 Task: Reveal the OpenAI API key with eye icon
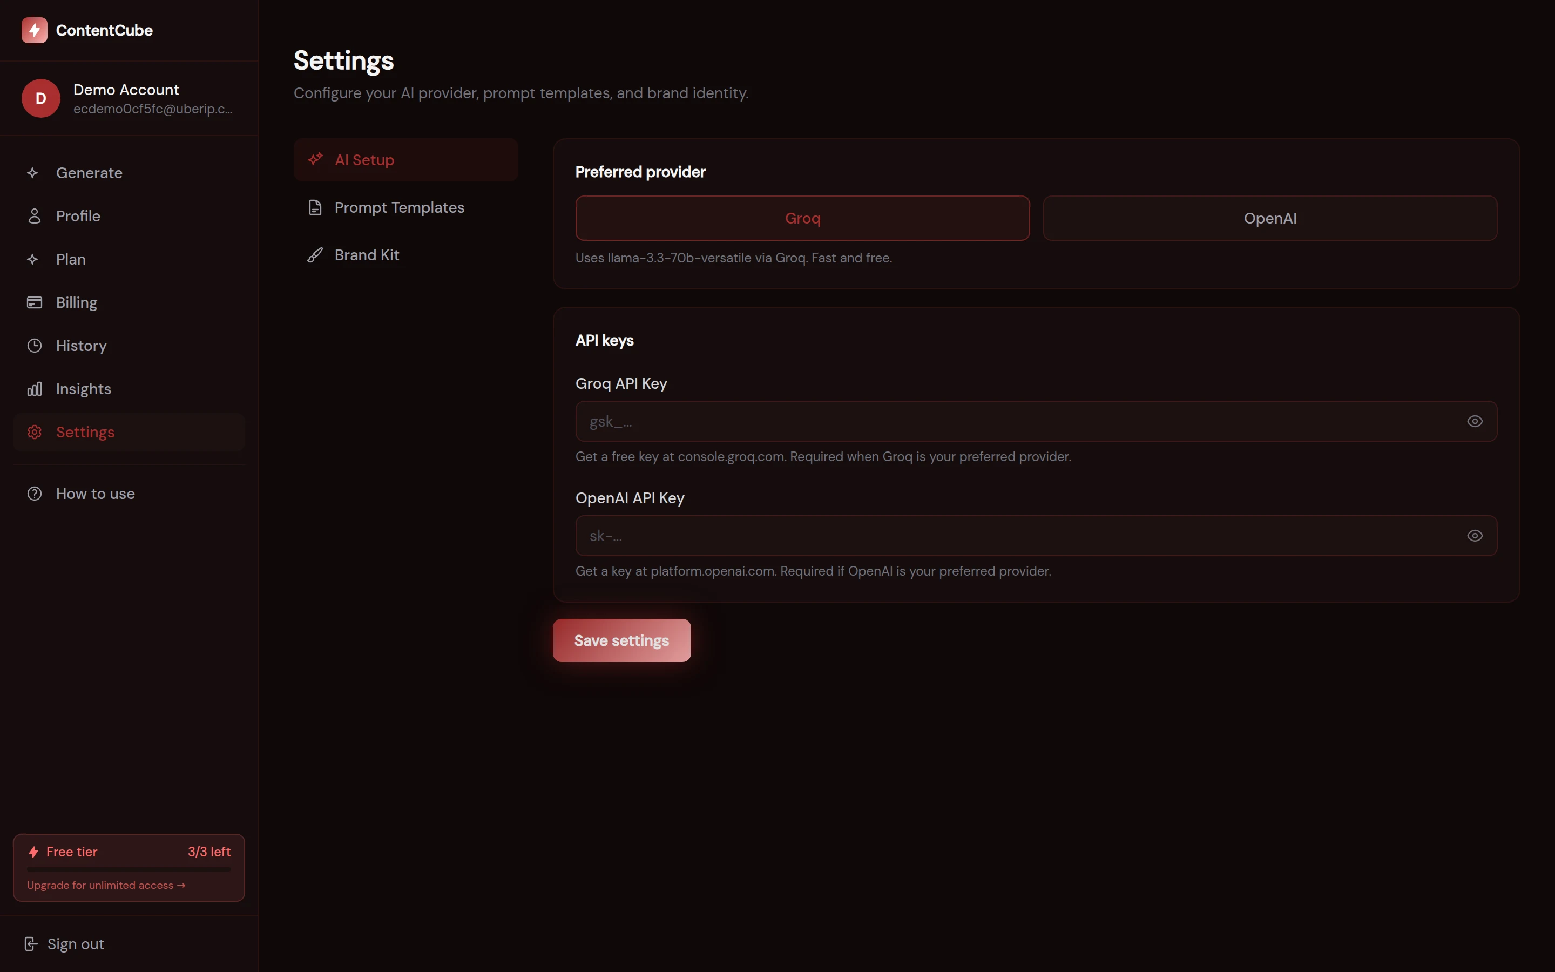click(1475, 536)
